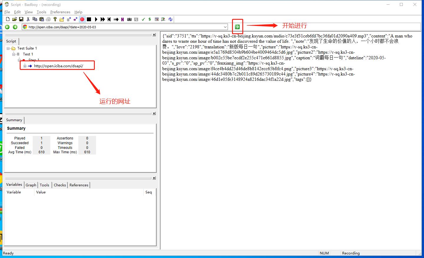The image size is (424, 258).
Task: Open the URL history dropdown arrow
Action: point(225,27)
